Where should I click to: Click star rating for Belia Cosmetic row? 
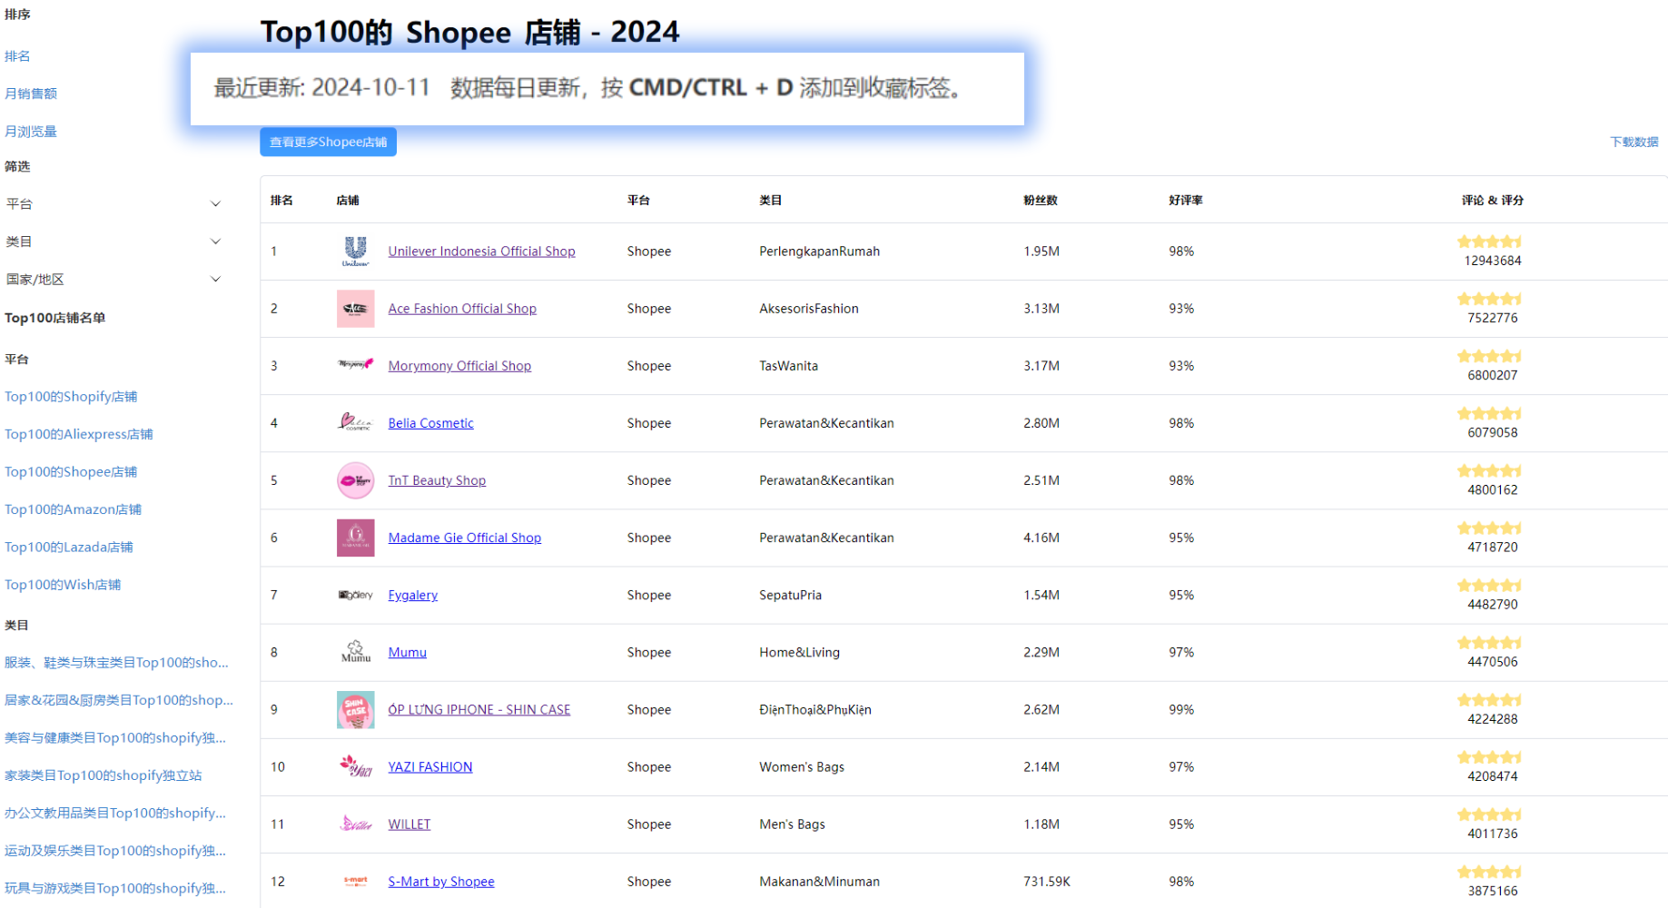1489,413
